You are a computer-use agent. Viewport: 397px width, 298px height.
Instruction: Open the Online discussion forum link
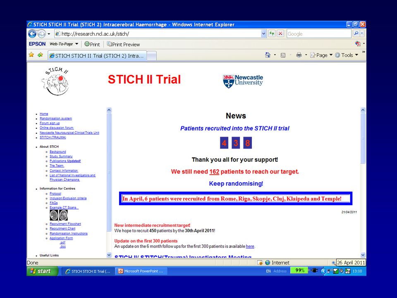tap(57, 128)
